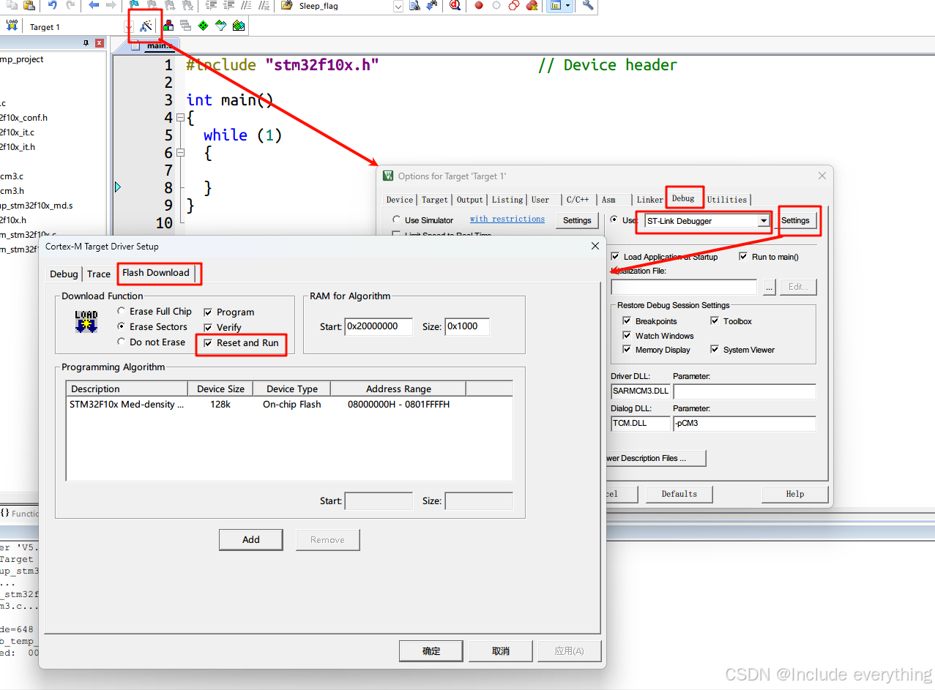Toggle Toolbox checkbox in Options dialog
Viewport: 935px width, 690px height.
[715, 321]
